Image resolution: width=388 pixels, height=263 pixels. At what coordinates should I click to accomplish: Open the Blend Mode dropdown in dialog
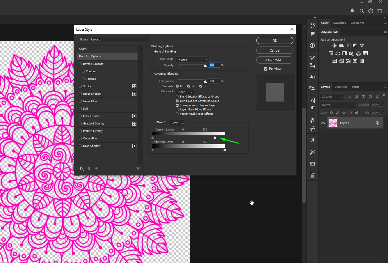pyautogui.click(x=193, y=59)
